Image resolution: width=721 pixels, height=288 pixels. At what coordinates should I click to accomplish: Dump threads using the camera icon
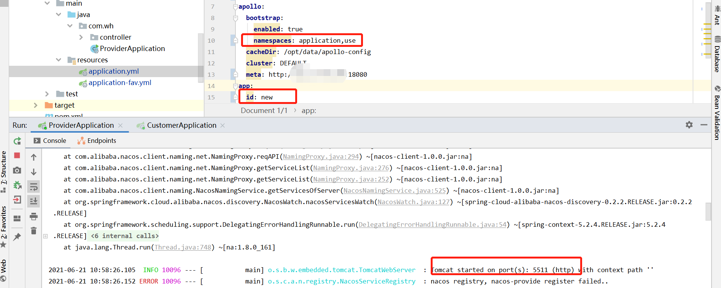pos(17,170)
